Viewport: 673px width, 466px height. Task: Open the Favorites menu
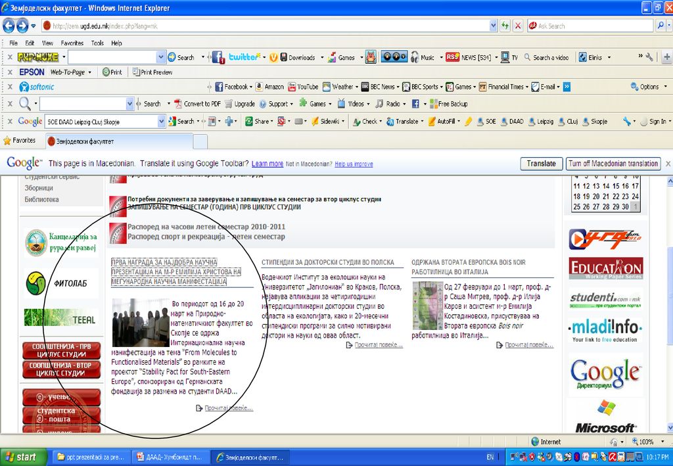pos(72,43)
